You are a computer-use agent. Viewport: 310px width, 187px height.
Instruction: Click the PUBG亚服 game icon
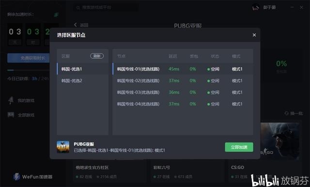(x=63, y=147)
